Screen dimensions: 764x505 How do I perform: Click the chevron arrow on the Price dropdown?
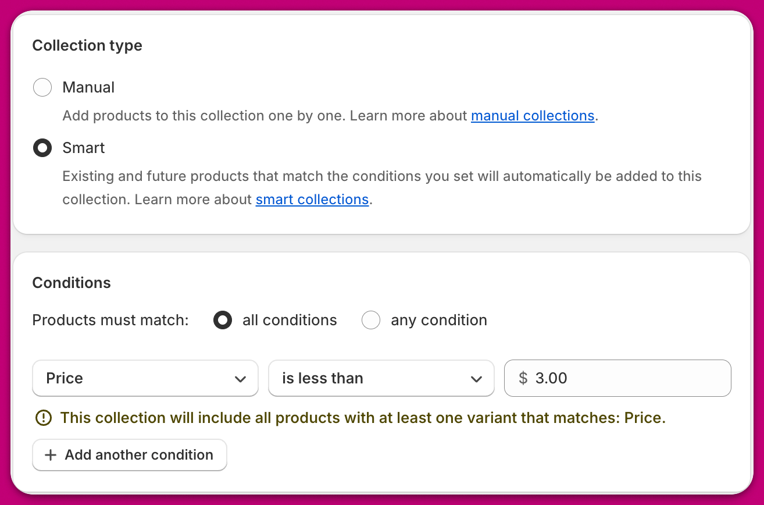[240, 379]
